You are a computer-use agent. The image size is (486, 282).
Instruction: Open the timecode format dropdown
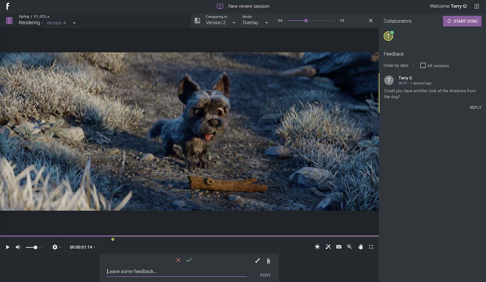pos(83,247)
